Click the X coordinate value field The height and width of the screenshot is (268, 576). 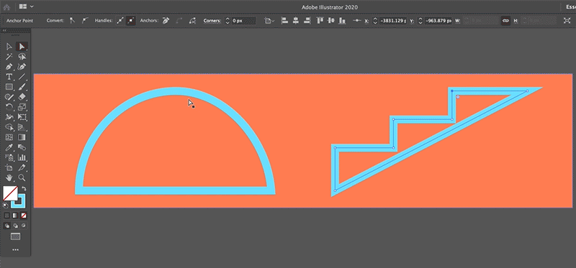pos(392,21)
